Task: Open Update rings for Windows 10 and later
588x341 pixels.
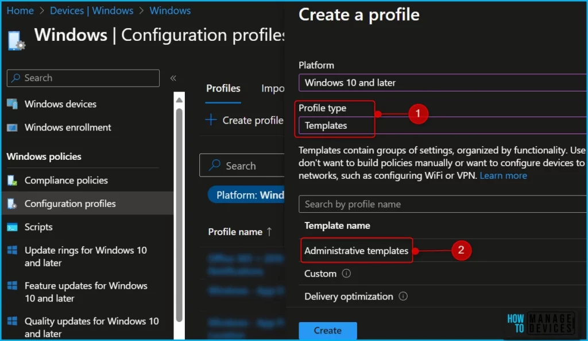Action: click(86, 256)
